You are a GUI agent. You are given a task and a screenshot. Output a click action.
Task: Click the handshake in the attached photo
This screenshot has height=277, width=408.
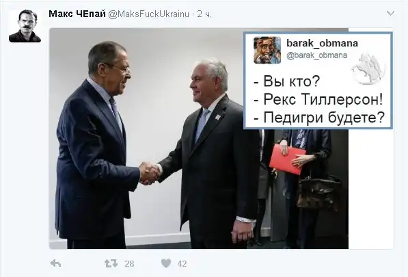pyautogui.click(x=150, y=173)
